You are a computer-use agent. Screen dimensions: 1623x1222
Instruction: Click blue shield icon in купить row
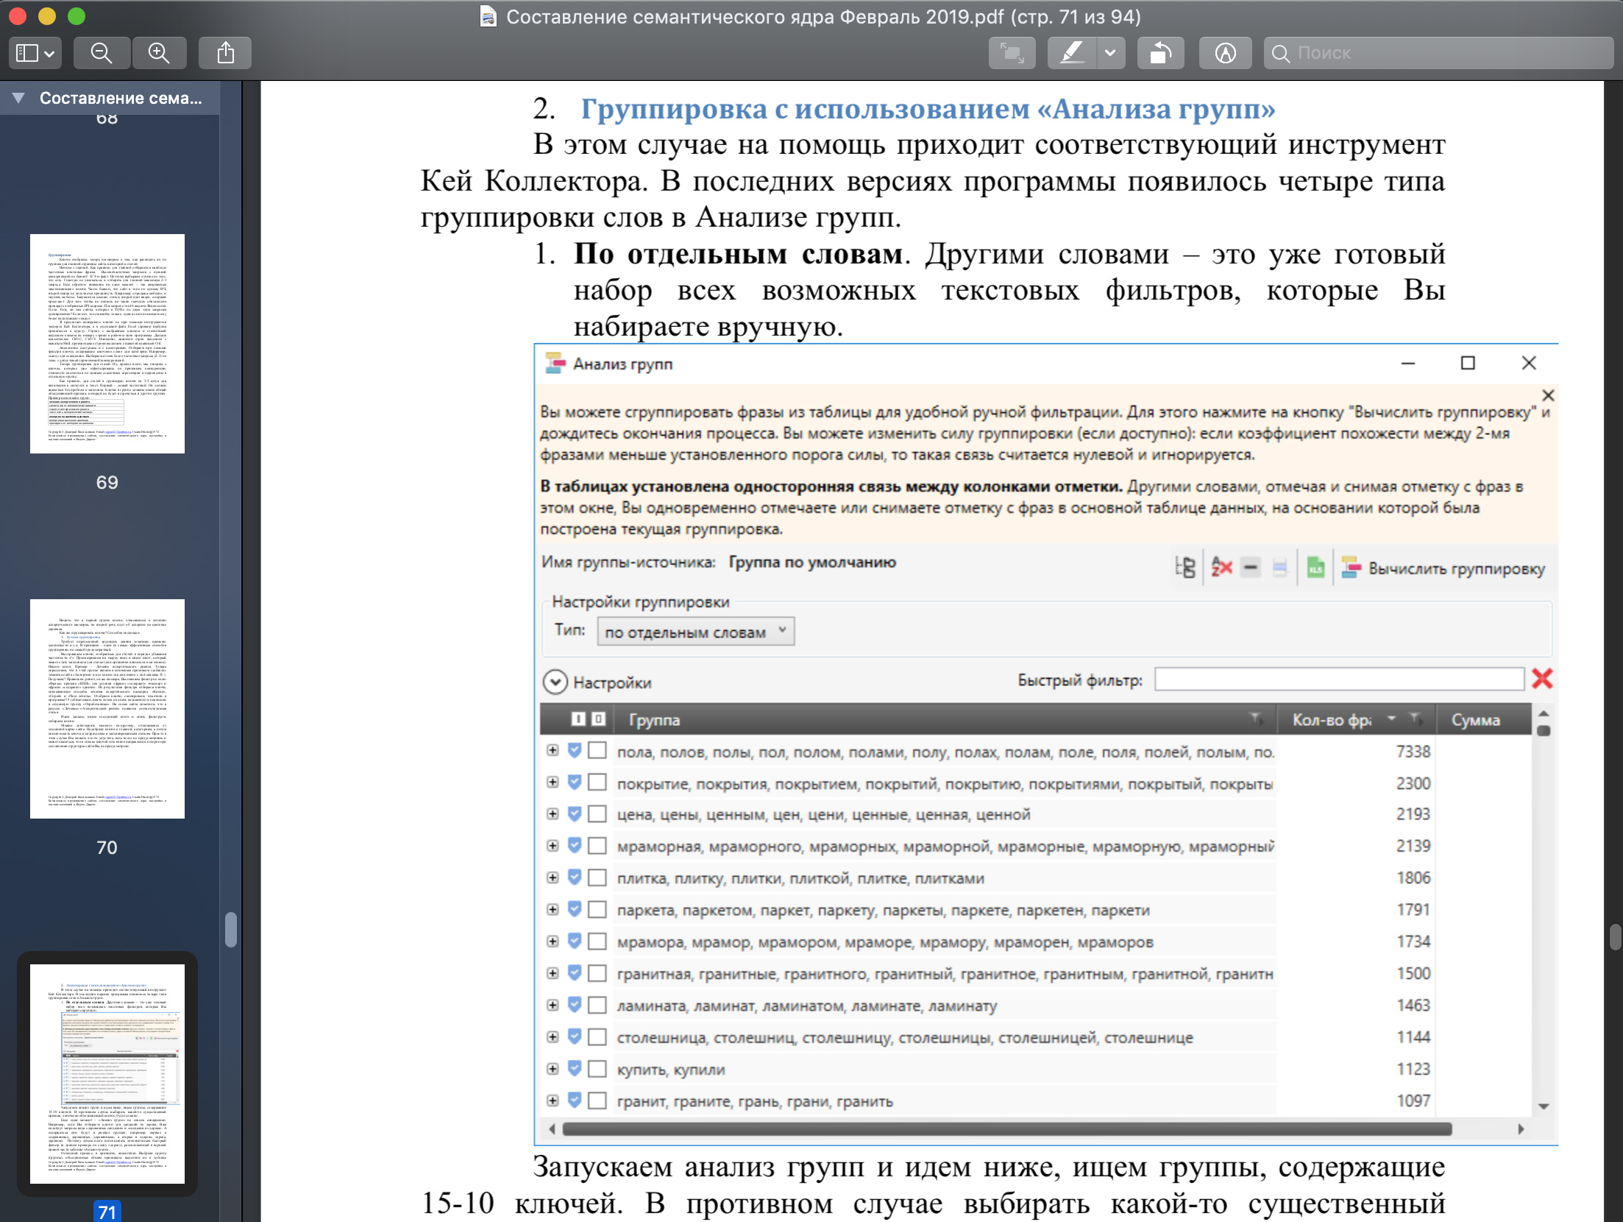pos(575,1068)
